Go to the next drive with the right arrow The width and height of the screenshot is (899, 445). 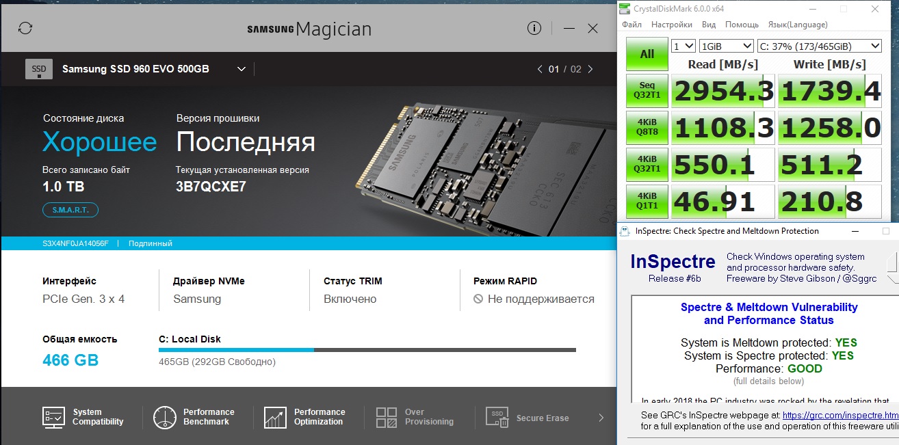(590, 69)
